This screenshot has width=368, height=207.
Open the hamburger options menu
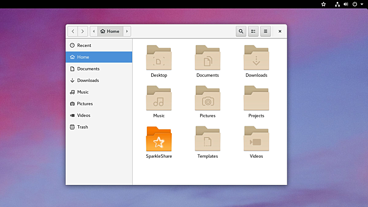point(266,31)
